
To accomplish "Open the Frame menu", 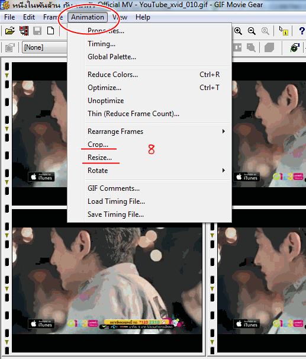I will pyautogui.click(x=53, y=17).
